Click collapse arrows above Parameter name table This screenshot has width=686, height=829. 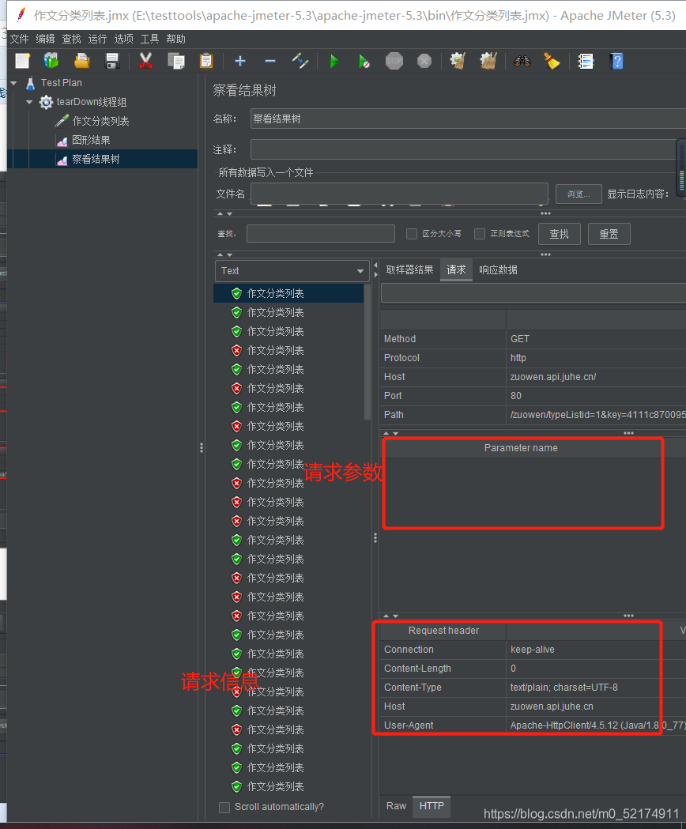coord(390,433)
